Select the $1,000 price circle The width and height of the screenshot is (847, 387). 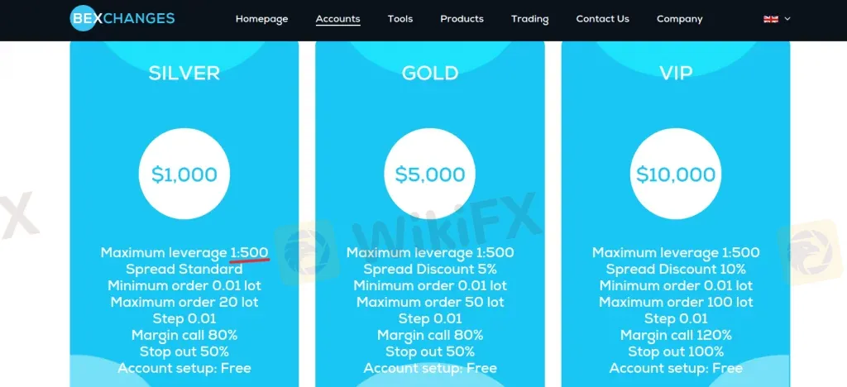[184, 174]
